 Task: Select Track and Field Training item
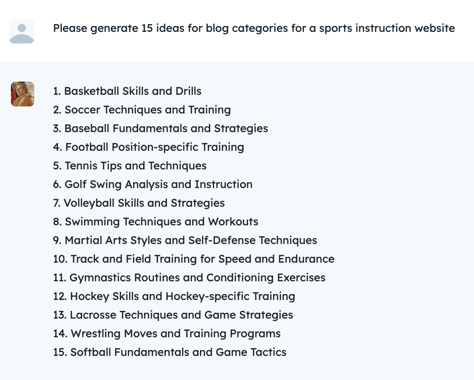tap(194, 259)
